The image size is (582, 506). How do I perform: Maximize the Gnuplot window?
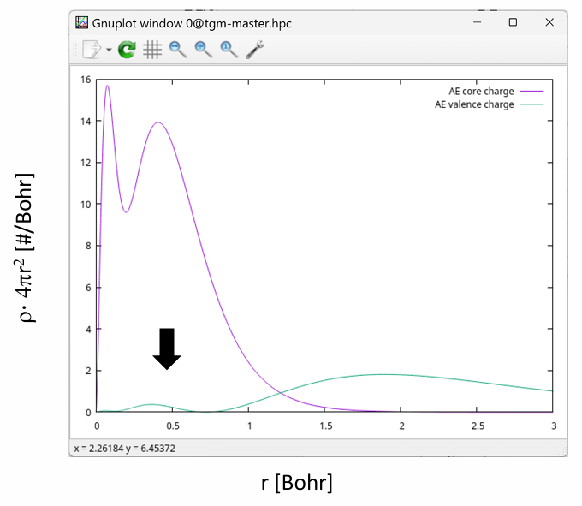click(x=512, y=23)
